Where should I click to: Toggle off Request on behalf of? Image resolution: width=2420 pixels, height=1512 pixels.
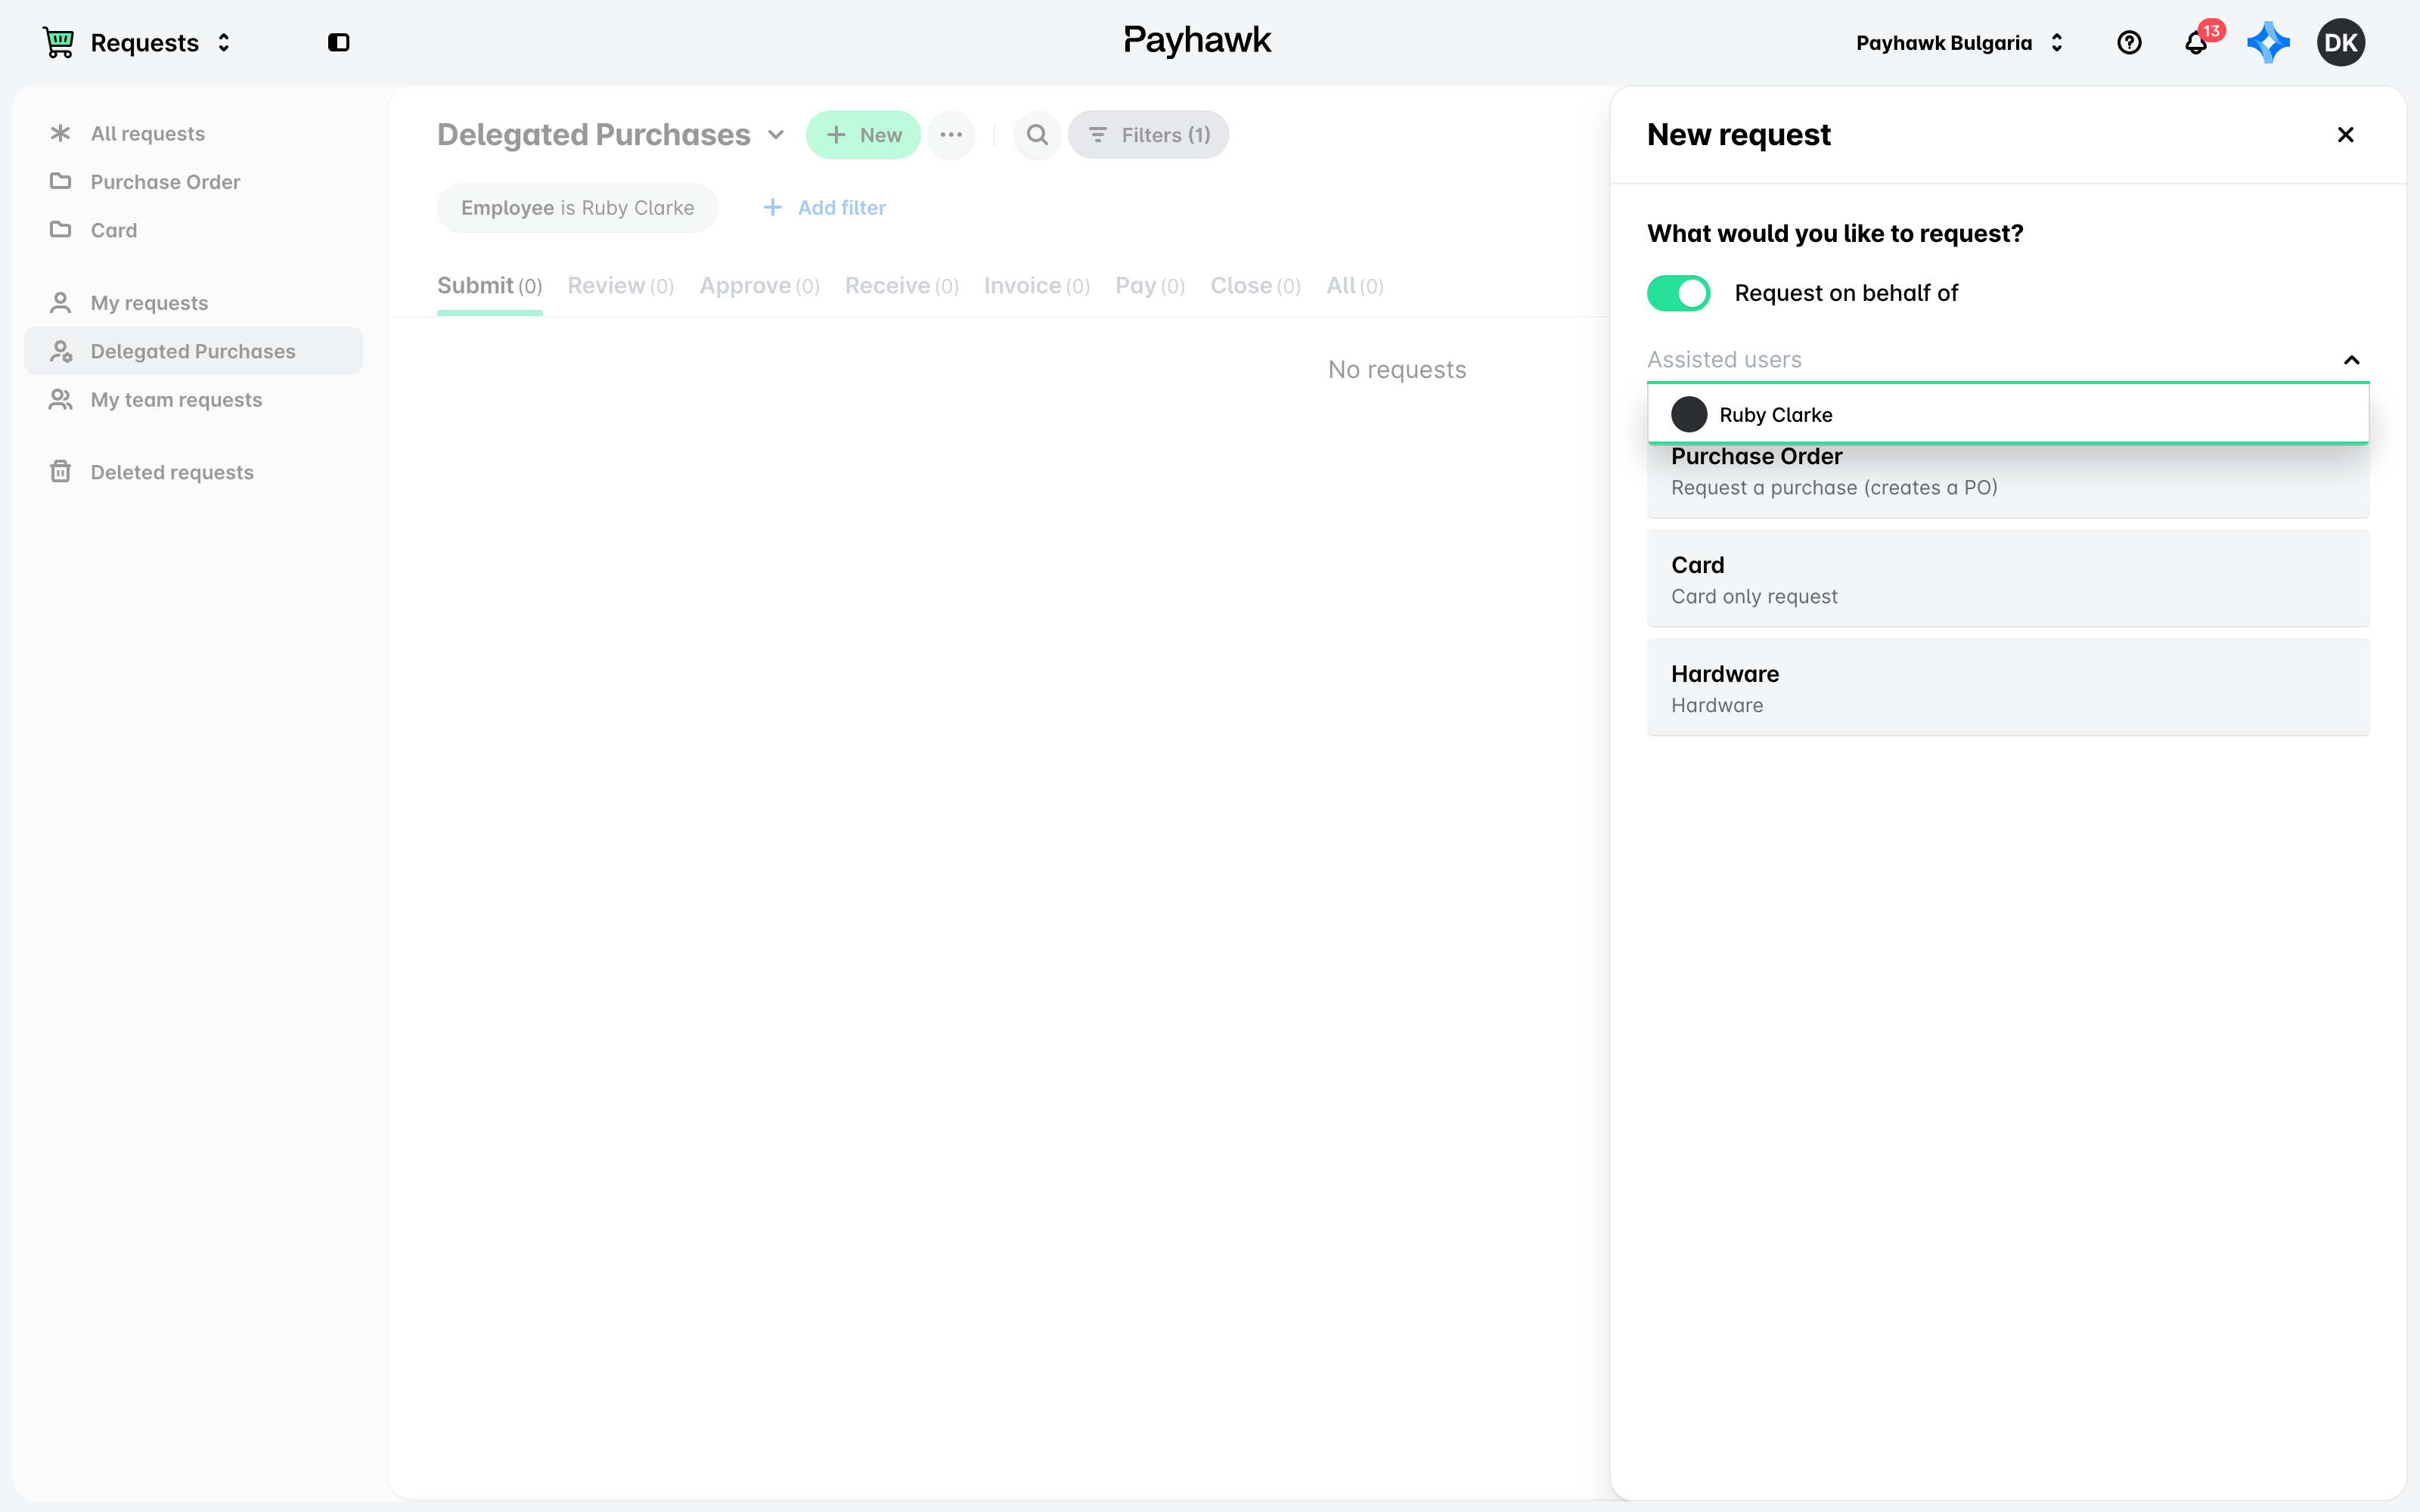click(1678, 293)
